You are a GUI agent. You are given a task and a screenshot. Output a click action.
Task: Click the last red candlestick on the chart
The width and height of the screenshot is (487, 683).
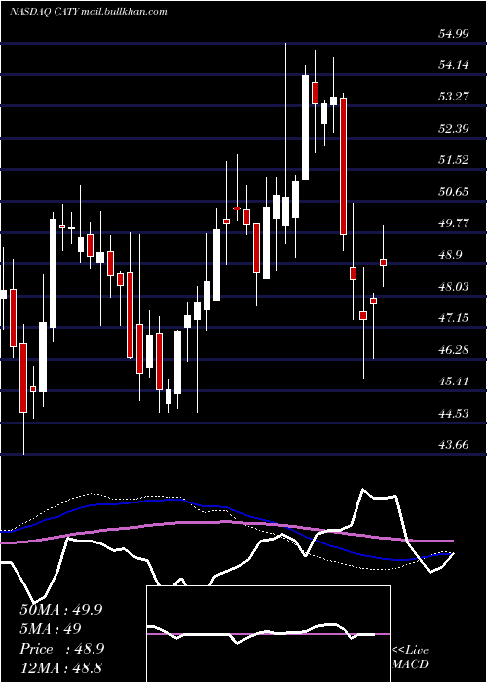tap(383, 262)
